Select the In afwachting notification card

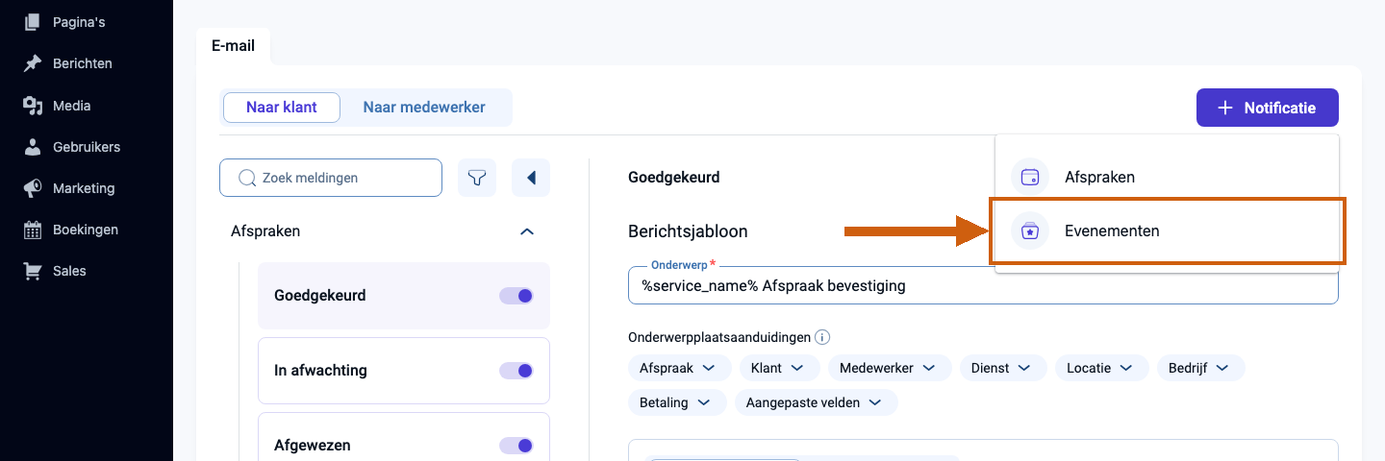coord(404,371)
